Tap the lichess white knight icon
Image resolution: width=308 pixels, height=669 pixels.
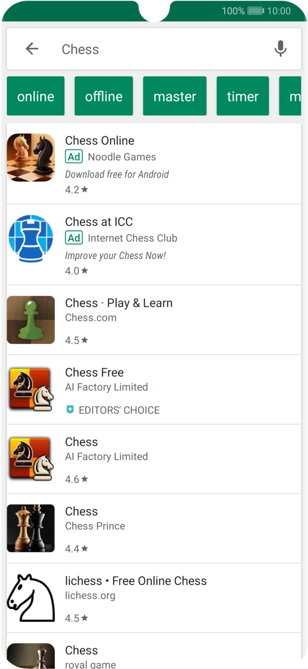31,598
